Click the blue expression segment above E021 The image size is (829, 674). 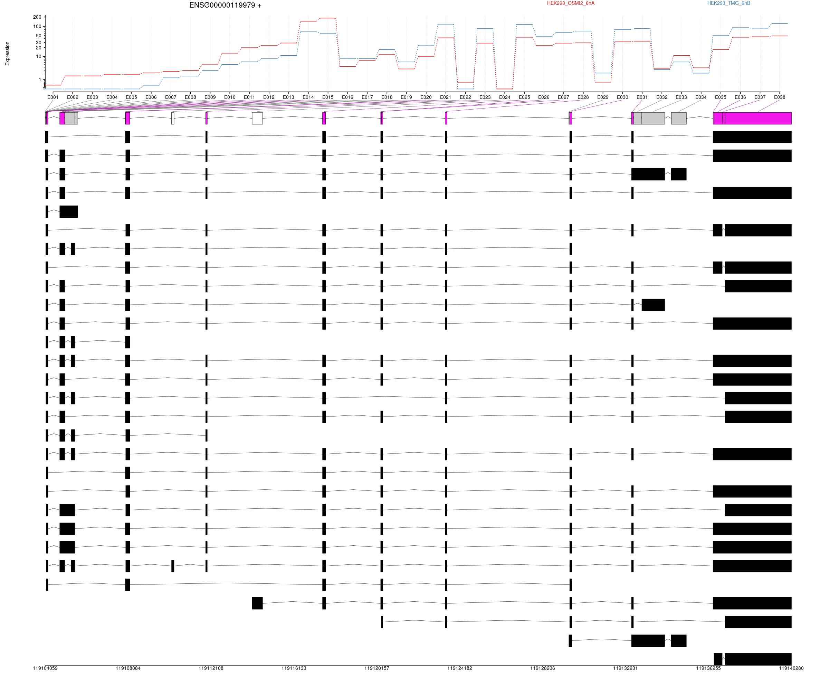tap(446, 24)
